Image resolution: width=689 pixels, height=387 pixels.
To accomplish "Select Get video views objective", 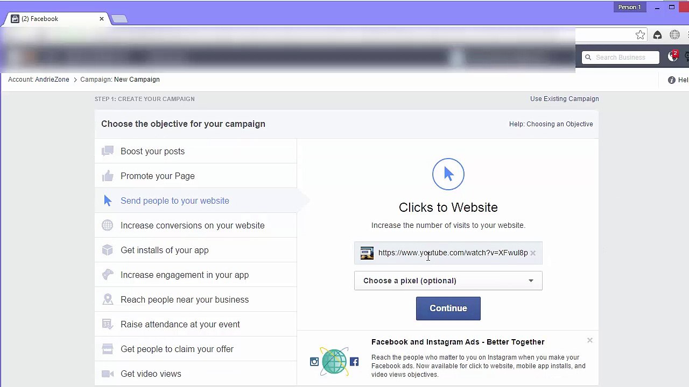I will [x=195, y=374].
